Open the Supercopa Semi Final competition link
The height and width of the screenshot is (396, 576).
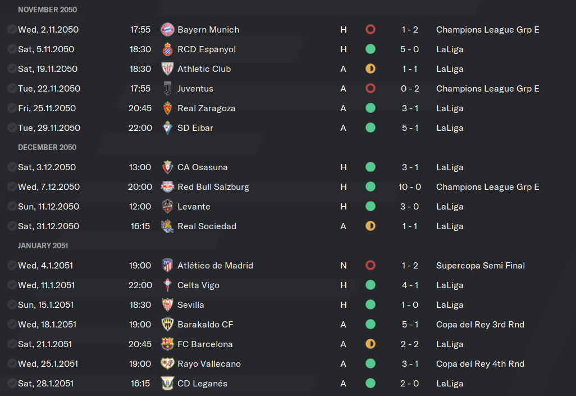481,266
